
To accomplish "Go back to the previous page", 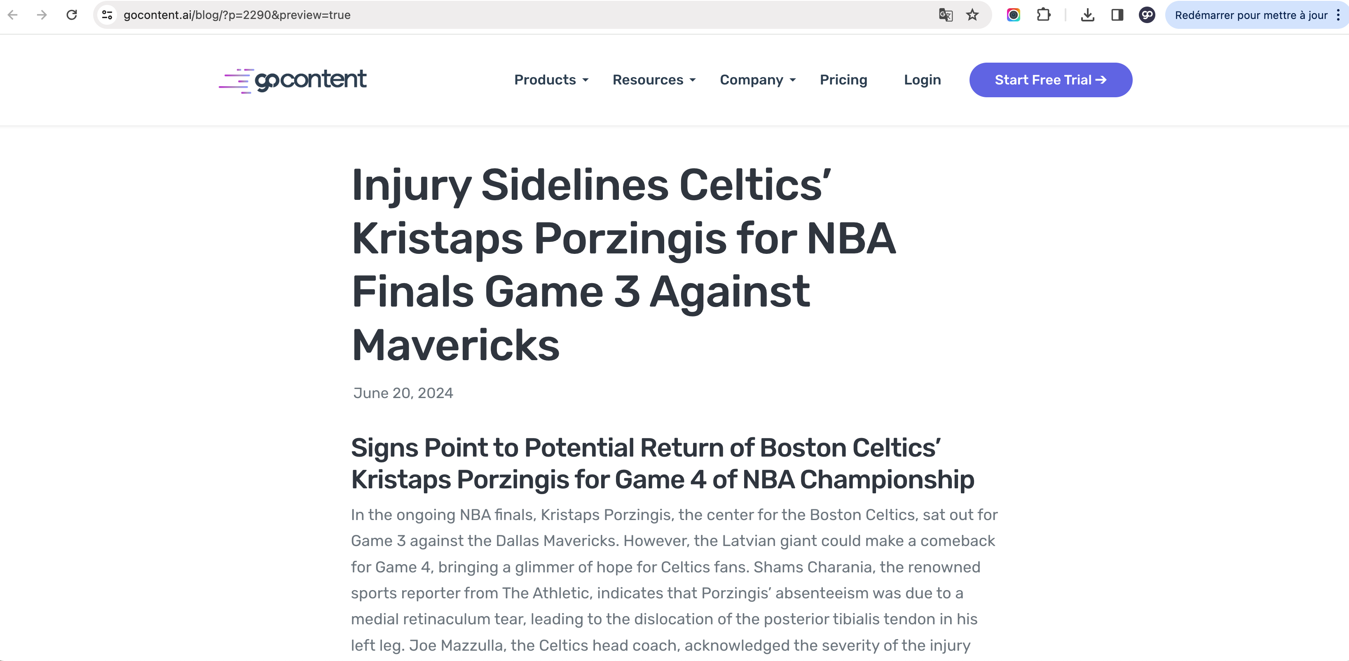I will point(13,15).
